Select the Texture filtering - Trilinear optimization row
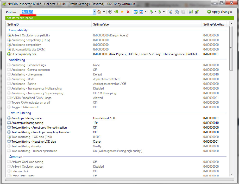This screenshot has width=239, height=184. [x=117, y=151]
